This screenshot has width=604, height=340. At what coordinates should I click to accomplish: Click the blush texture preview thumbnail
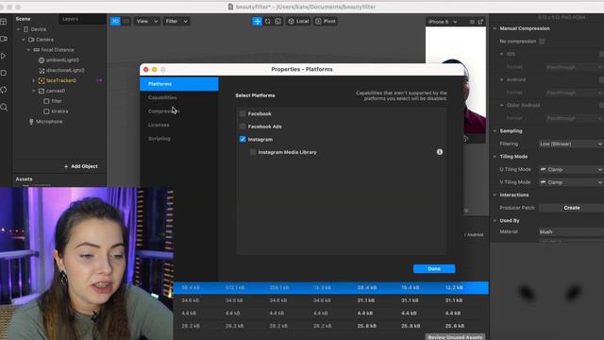click(547, 292)
